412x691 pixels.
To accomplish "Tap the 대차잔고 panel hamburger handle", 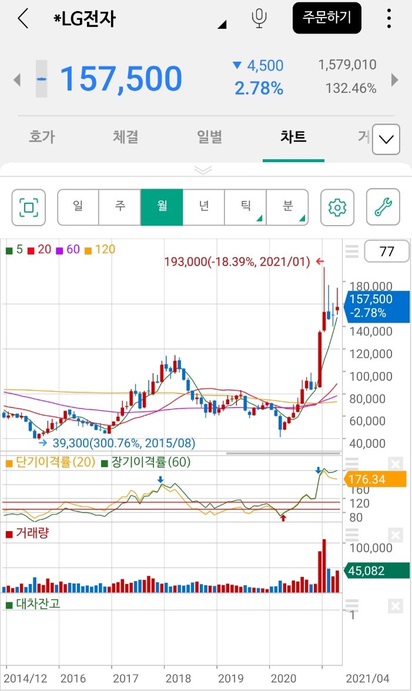I will point(352,605).
